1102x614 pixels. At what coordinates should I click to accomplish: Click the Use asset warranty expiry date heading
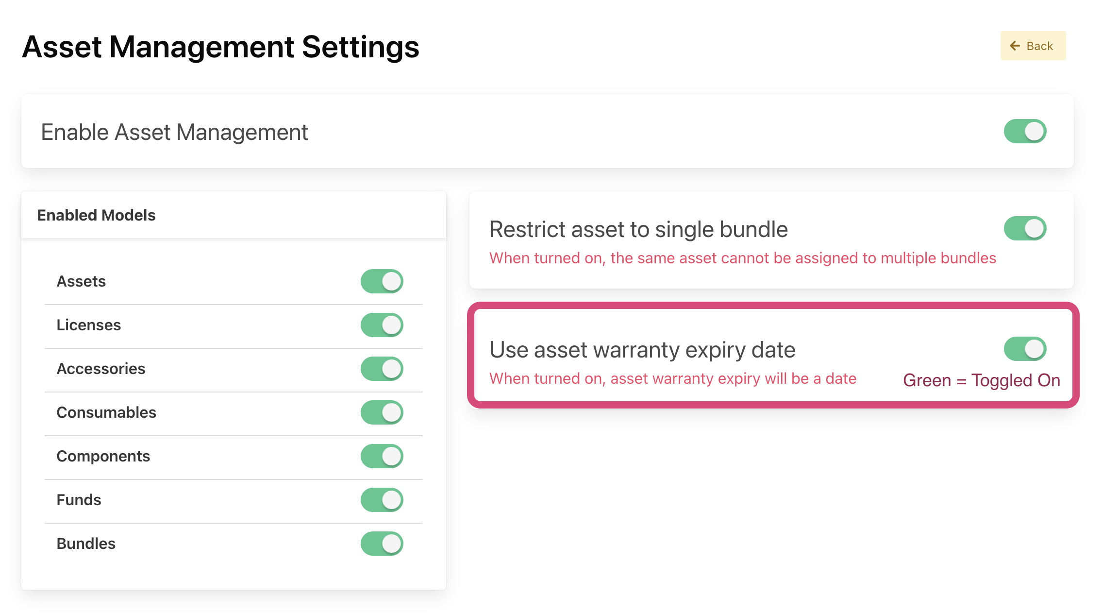coord(642,350)
